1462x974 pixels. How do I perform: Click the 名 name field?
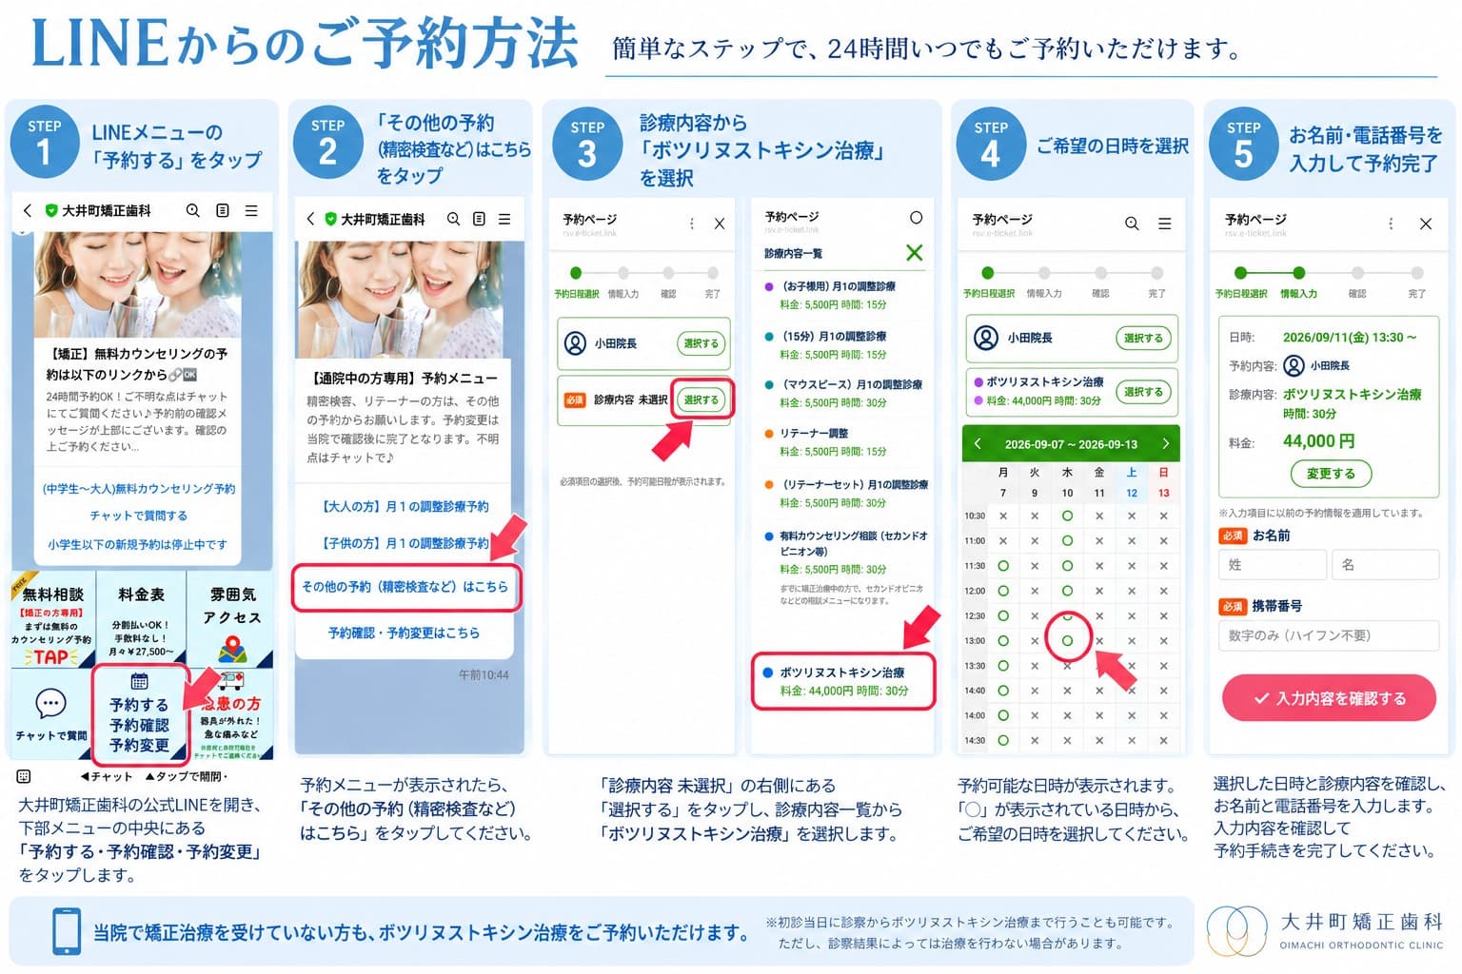[1386, 565]
